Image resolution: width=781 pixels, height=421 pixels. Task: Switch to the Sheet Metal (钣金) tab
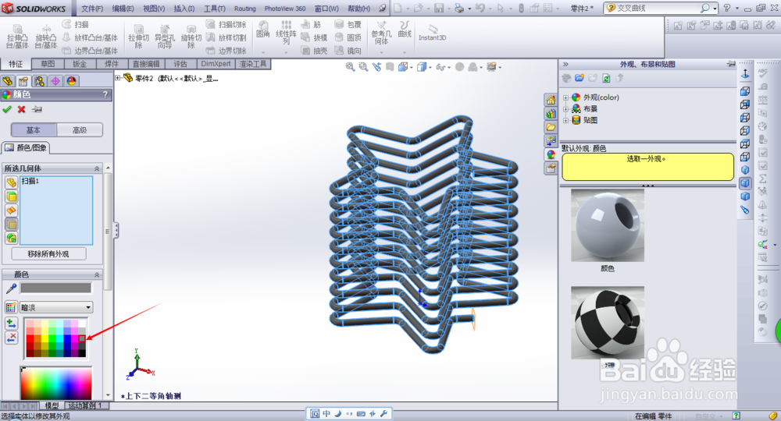80,64
